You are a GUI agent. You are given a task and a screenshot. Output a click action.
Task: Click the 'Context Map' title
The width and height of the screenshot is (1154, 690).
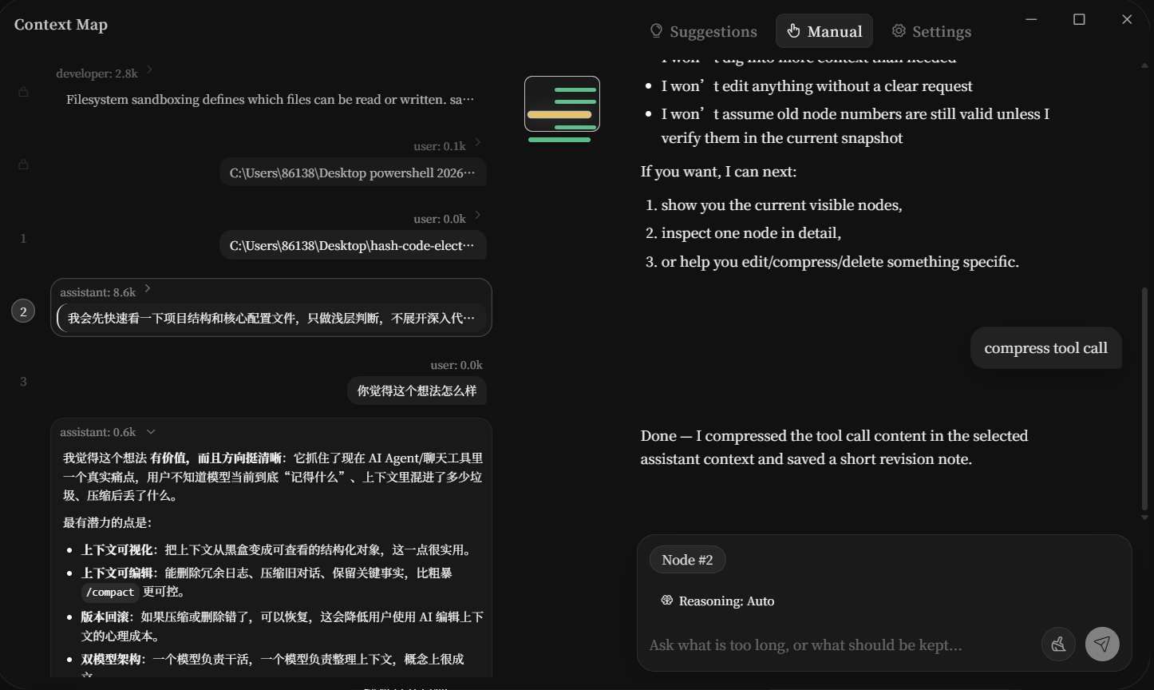(61, 25)
